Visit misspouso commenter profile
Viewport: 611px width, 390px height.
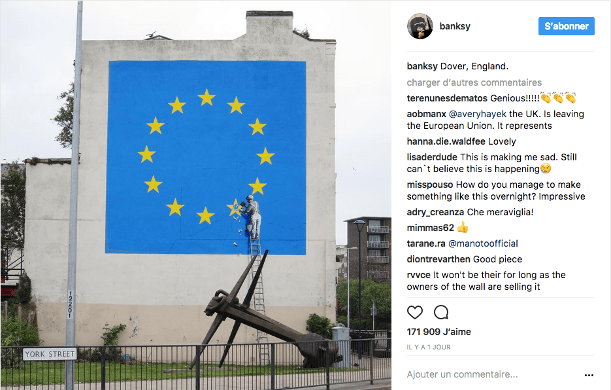coord(430,185)
